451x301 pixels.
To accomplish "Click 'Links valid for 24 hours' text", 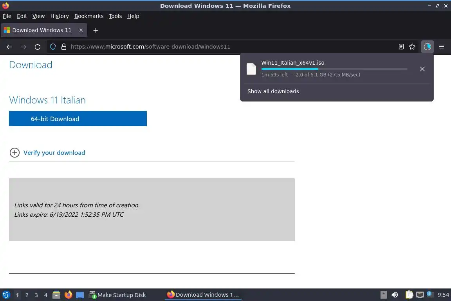I will tap(77, 205).
